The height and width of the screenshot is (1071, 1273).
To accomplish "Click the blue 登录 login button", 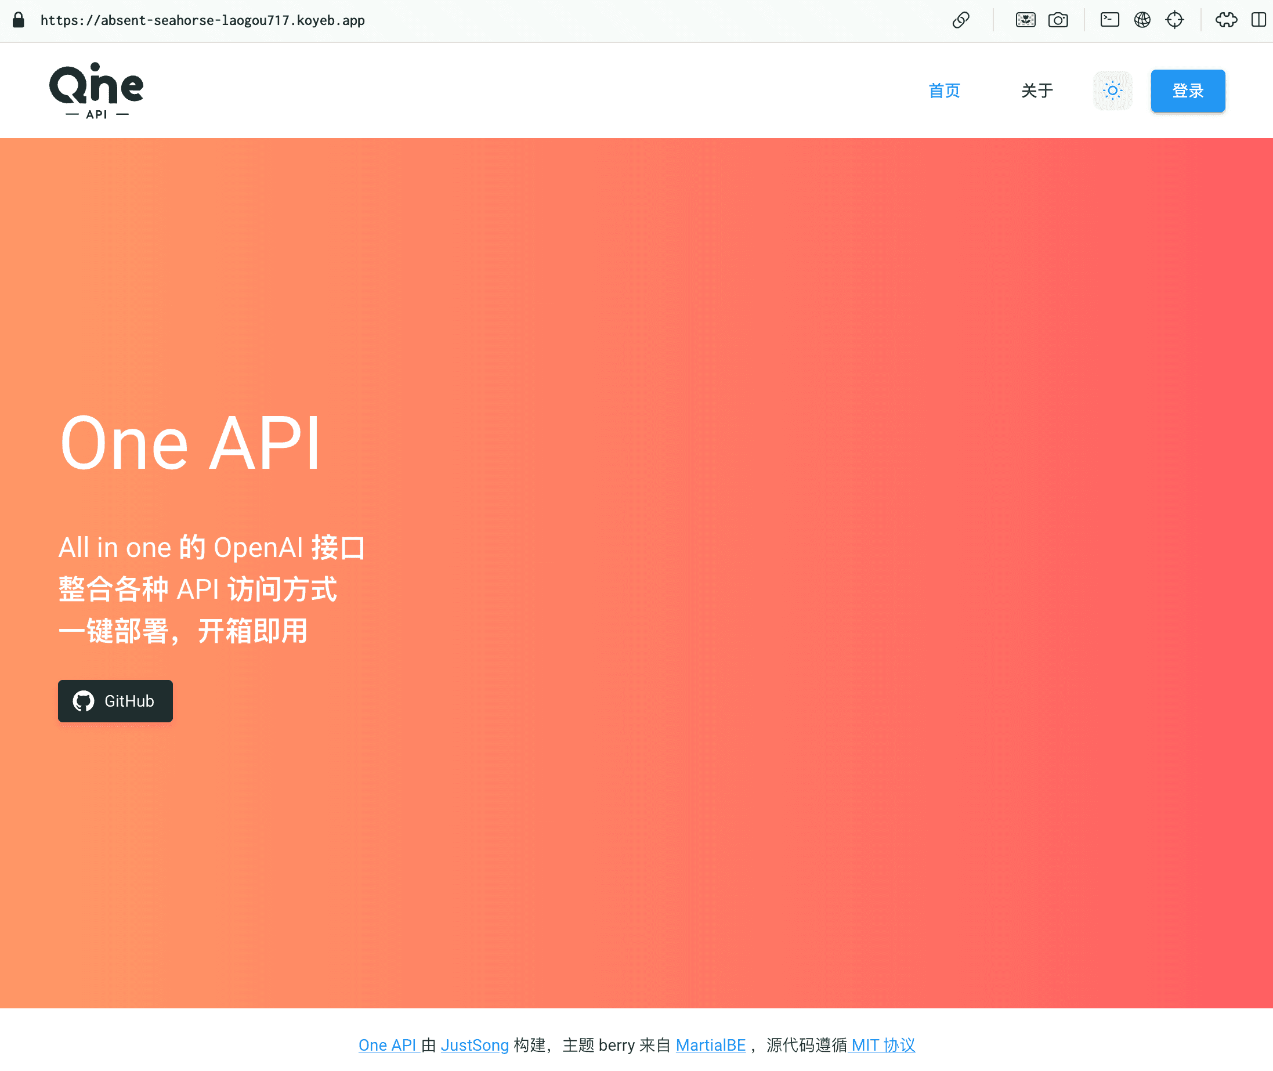I will click(x=1187, y=91).
